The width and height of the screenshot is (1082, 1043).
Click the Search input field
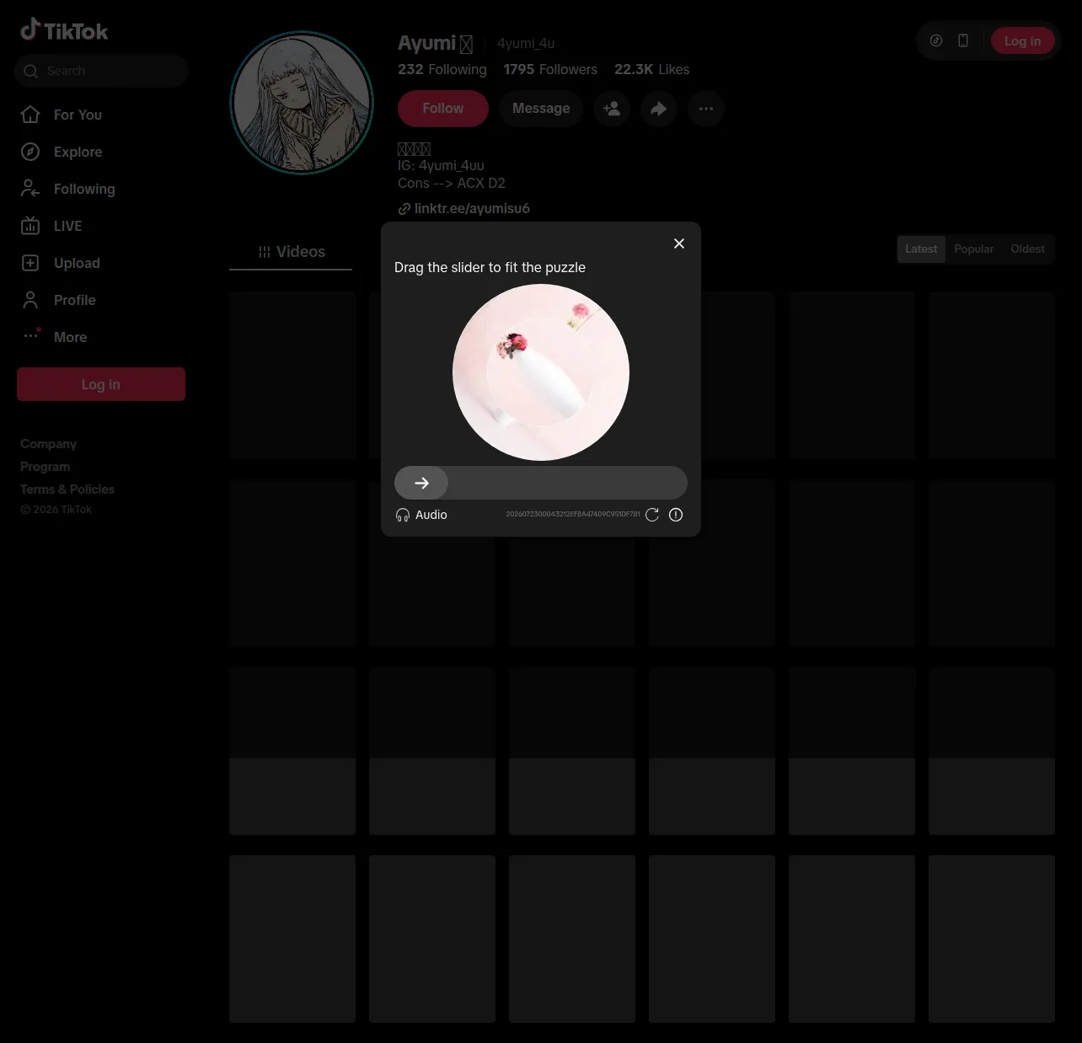coord(101,71)
